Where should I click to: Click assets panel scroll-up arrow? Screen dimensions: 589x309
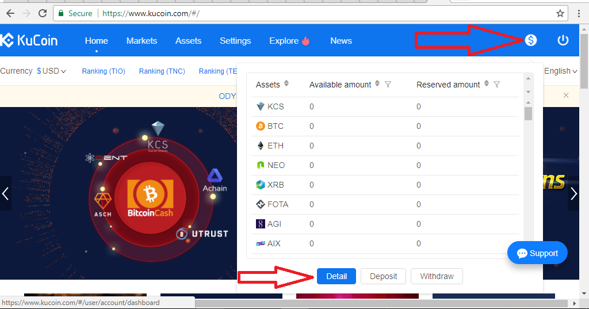(x=528, y=102)
